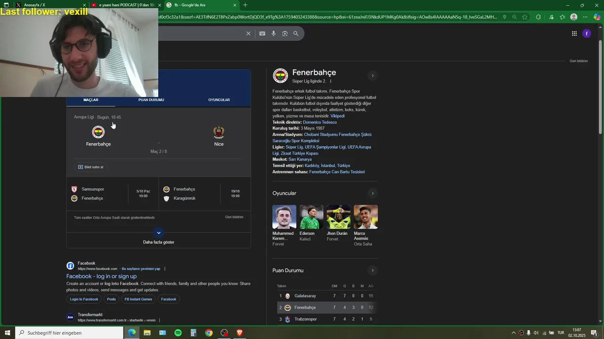
Task: Open Marco Asensio player thumbnail
Action: point(366,217)
